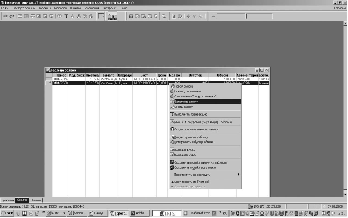Click the Пуск start button

(x=8, y=213)
